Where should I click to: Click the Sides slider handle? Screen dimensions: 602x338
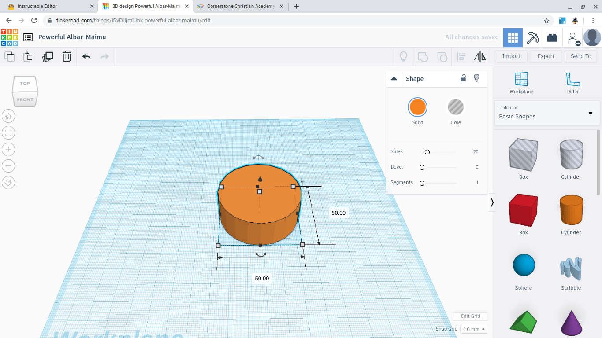427,151
